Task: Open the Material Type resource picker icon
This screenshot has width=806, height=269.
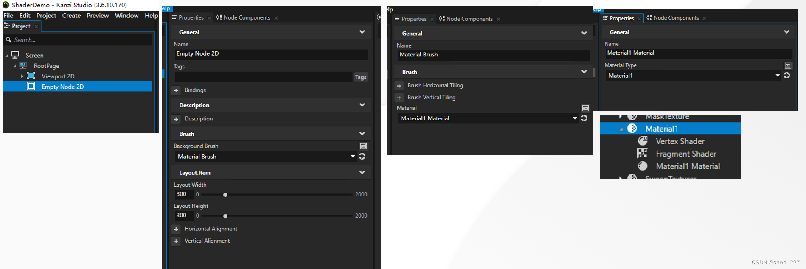Action: pyautogui.click(x=788, y=65)
